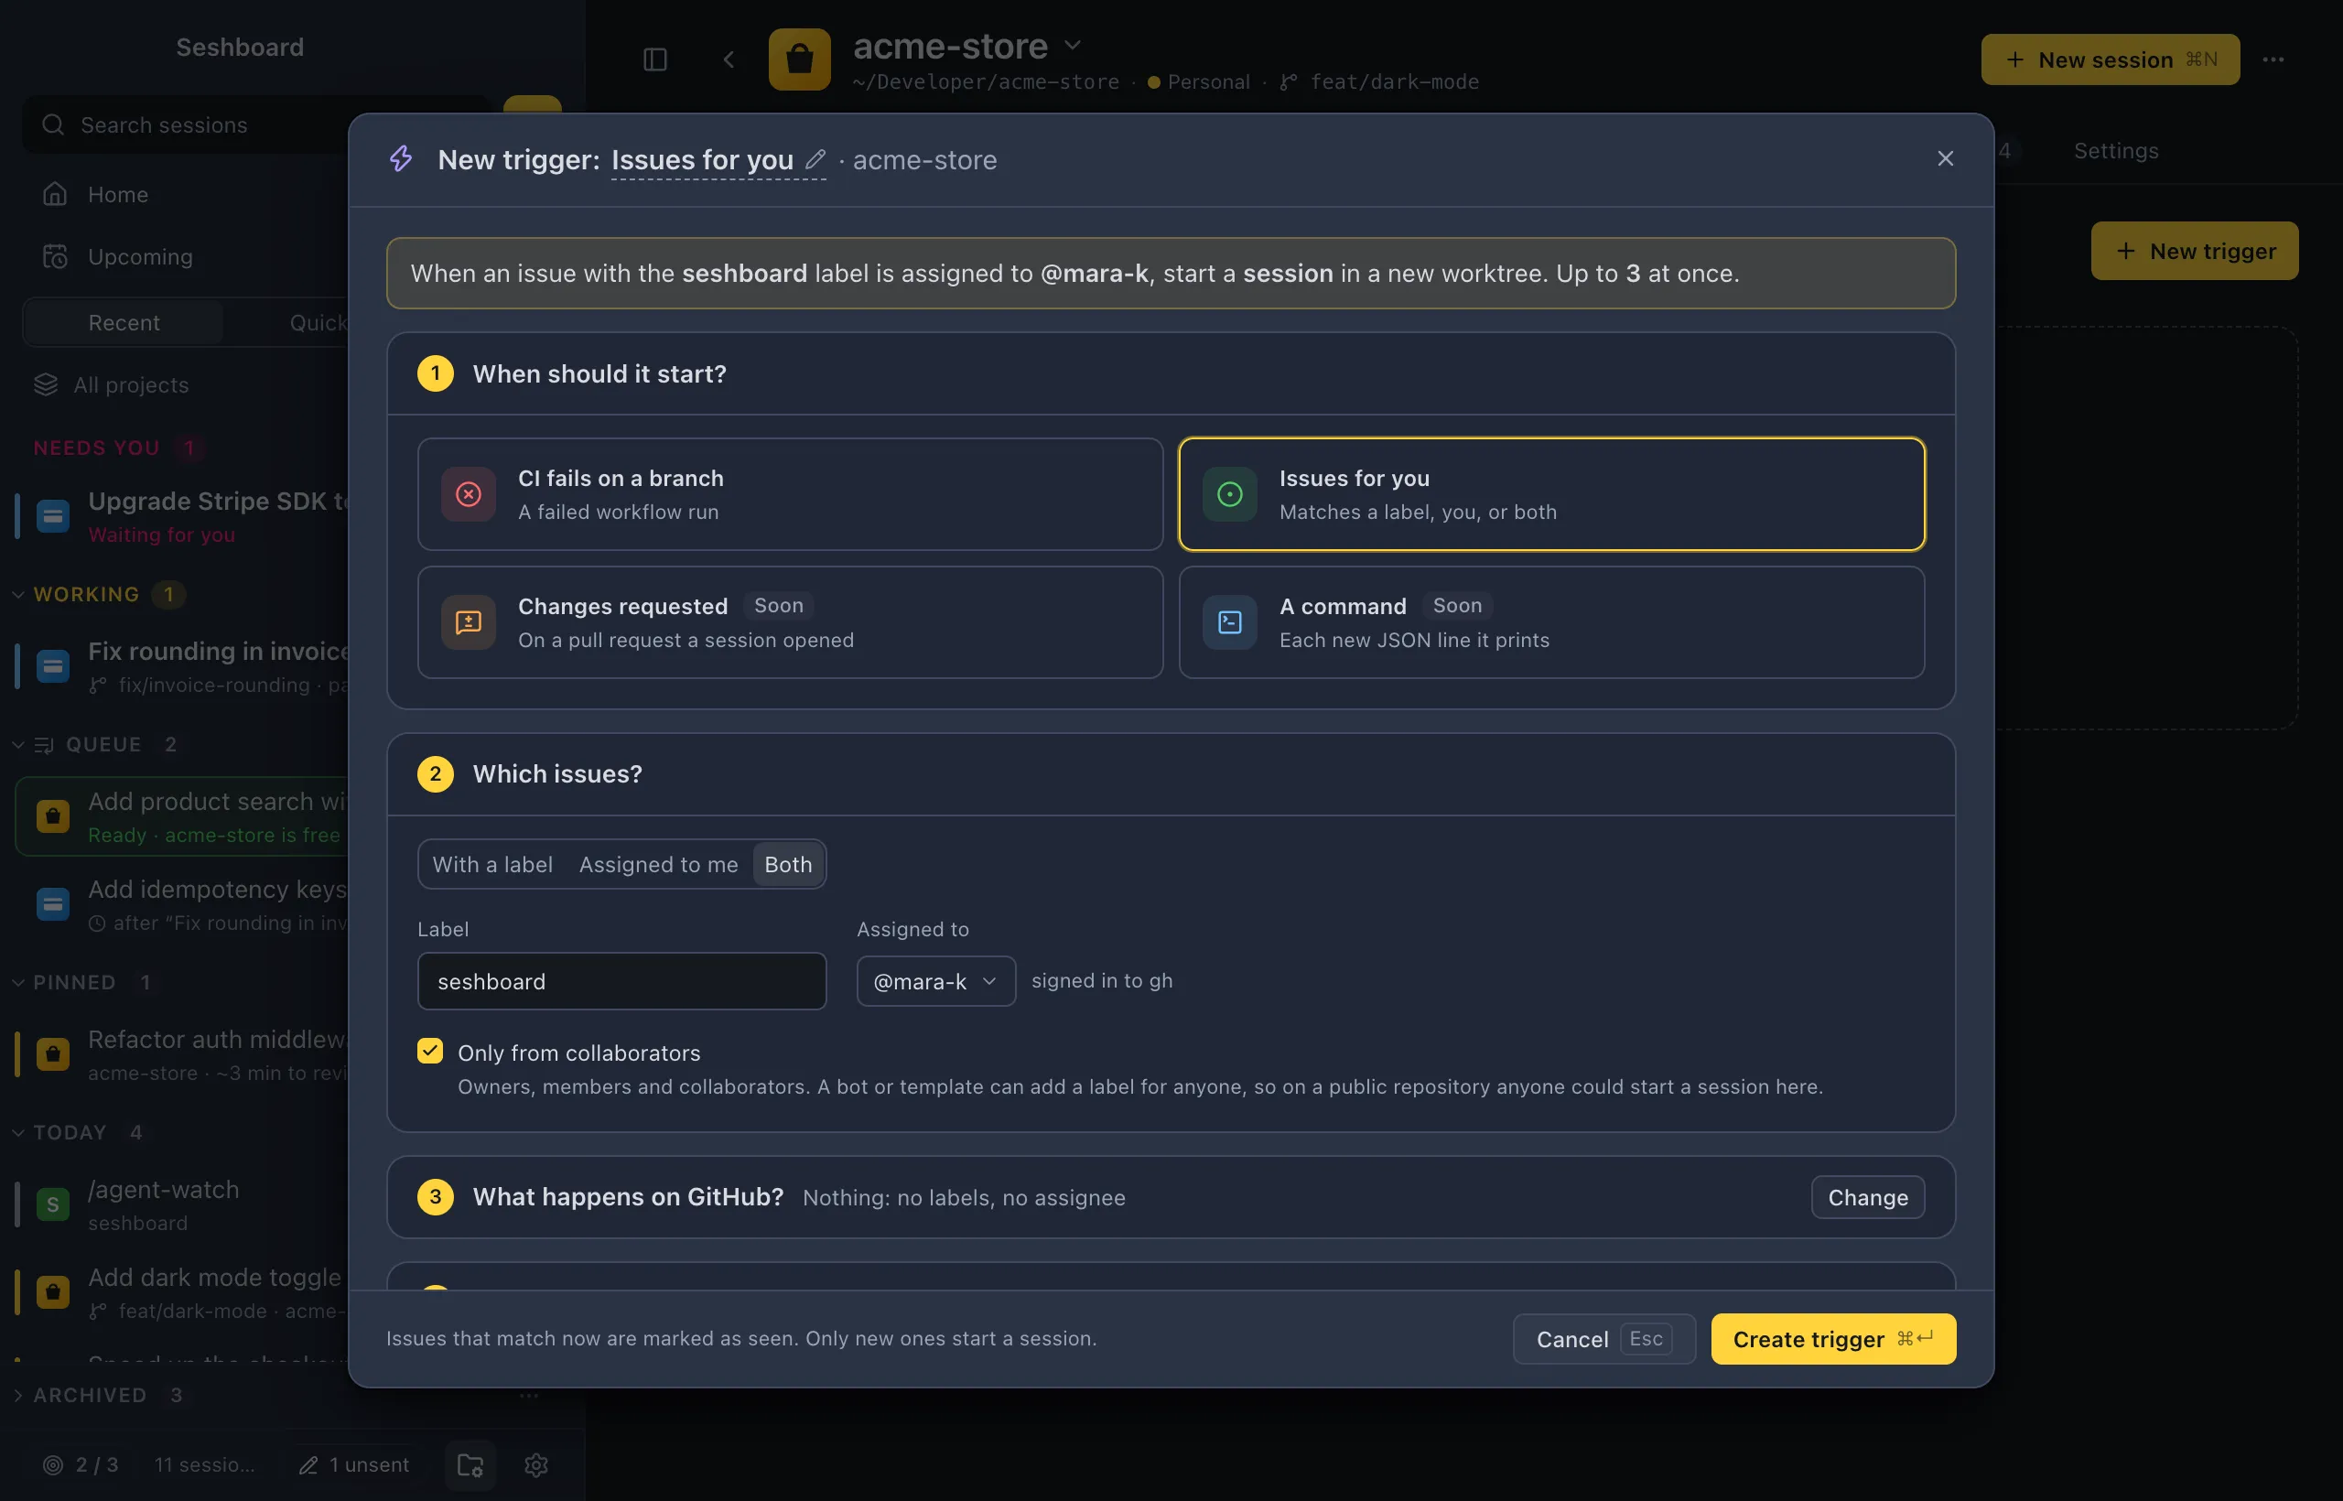
Task: Click the folder icon in the status bar
Action: pos(470,1464)
